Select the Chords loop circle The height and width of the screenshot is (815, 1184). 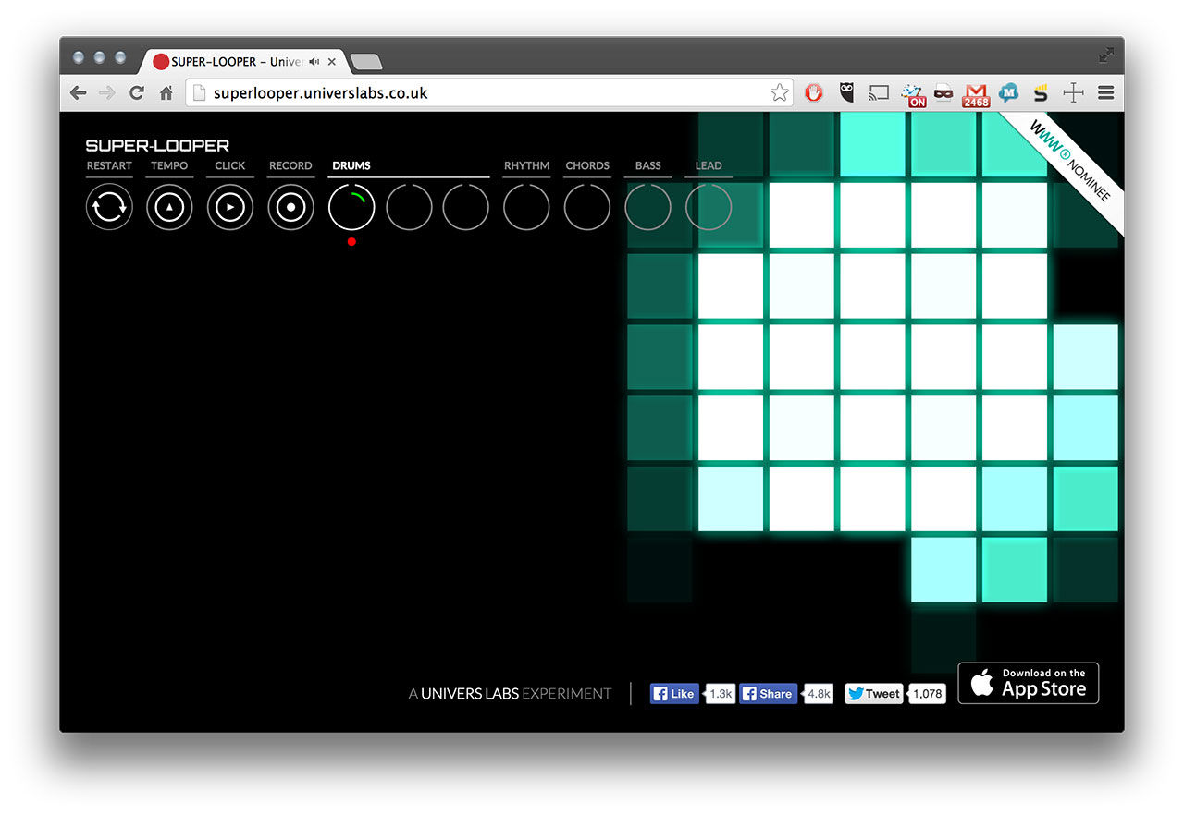click(587, 207)
